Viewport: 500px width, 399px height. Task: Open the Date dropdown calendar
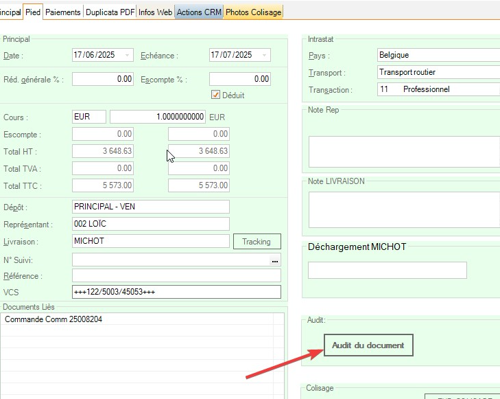[128, 55]
